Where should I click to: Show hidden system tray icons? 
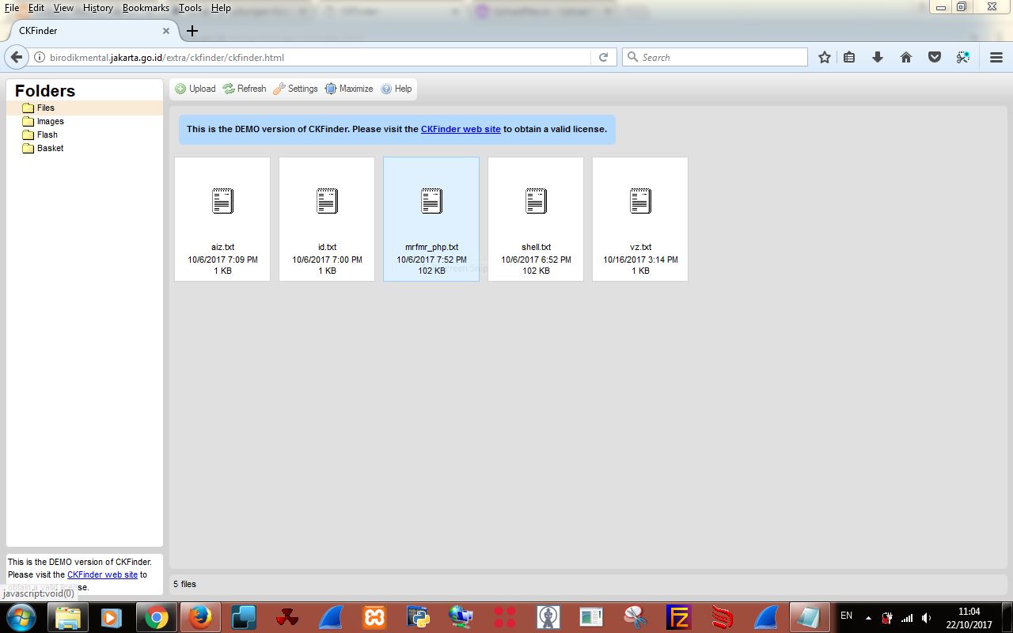[x=868, y=618]
